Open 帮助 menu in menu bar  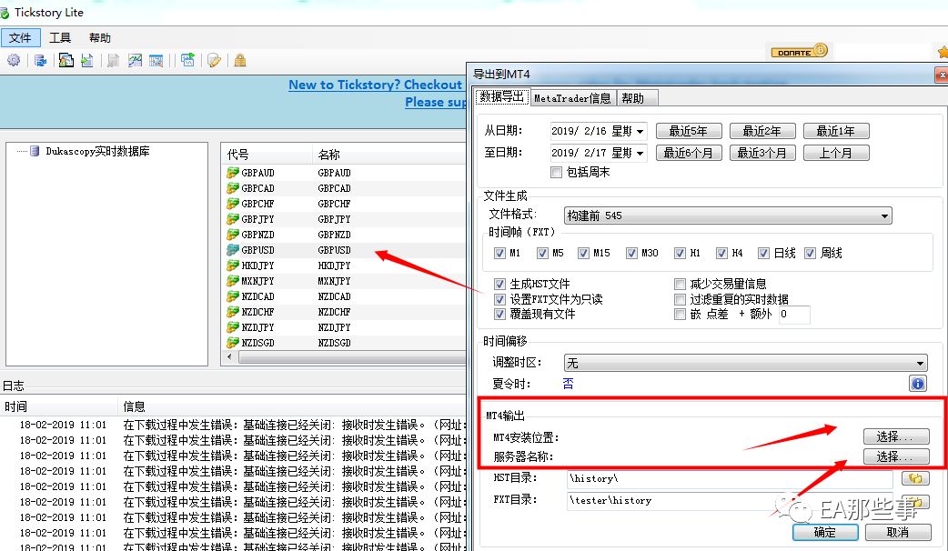point(100,37)
